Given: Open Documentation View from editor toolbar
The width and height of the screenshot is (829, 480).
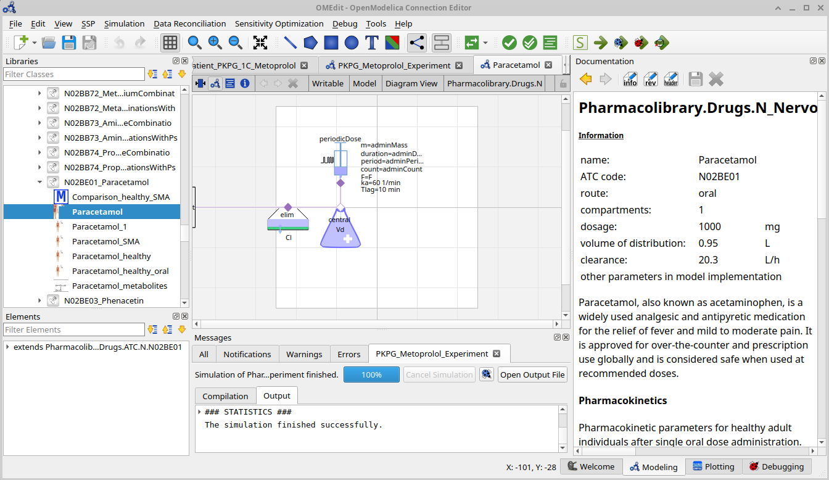Looking at the screenshot, I should coord(245,83).
